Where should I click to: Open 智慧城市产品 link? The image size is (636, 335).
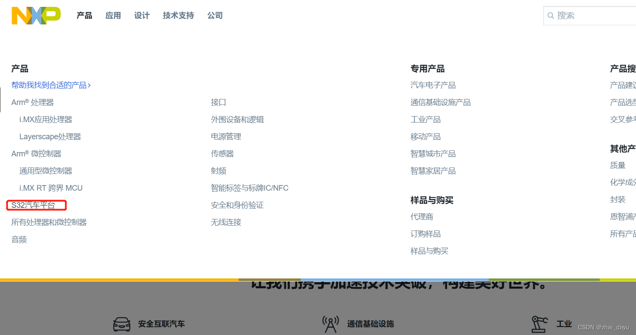pyautogui.click(x=433, y=154)
